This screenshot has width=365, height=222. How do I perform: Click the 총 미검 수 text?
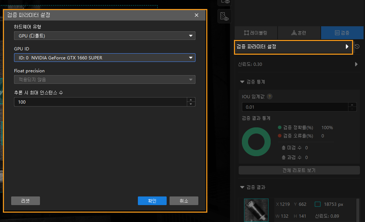tap(292, 148)
